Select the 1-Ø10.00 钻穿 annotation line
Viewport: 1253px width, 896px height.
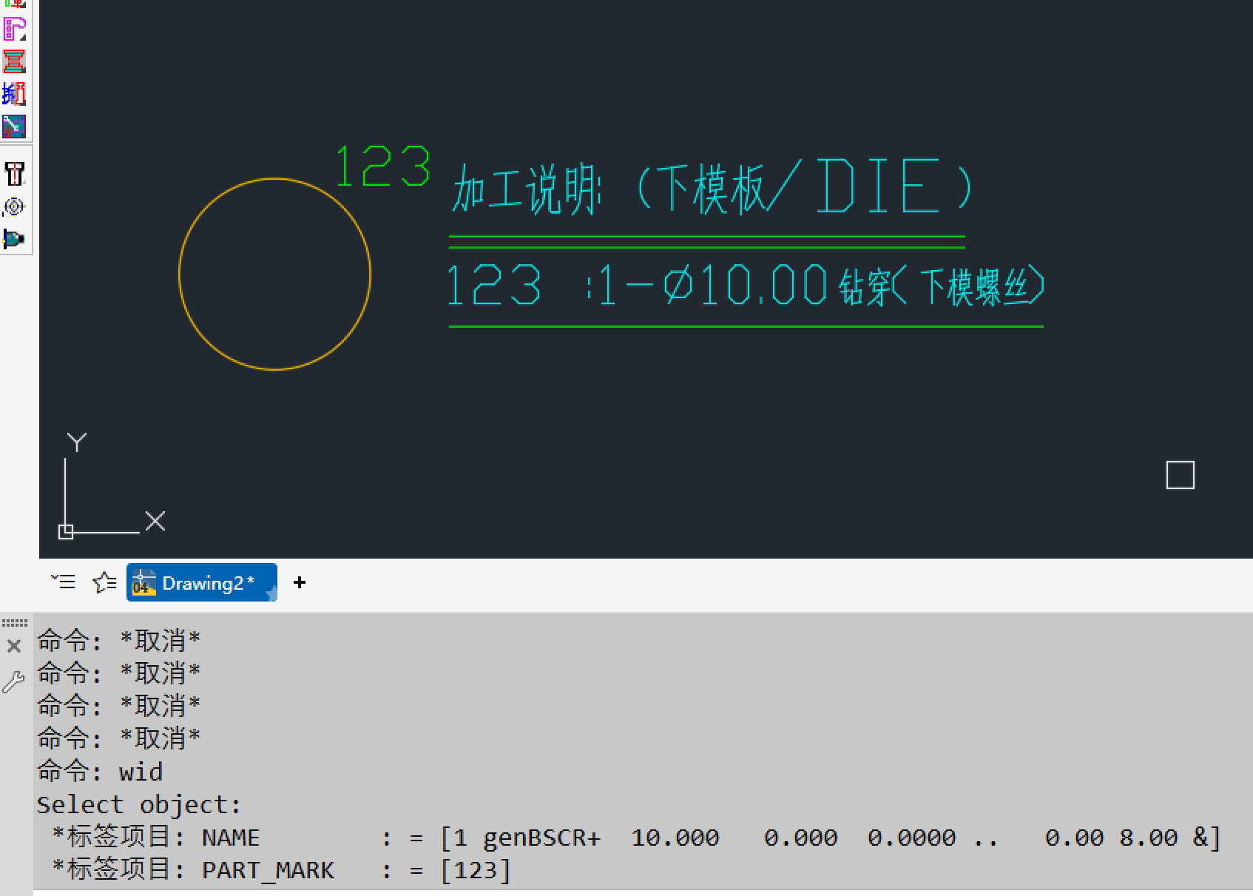coord(746,286)
